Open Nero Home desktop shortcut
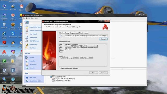This screenshot has width=167, height=94. [x=13, y=7]
